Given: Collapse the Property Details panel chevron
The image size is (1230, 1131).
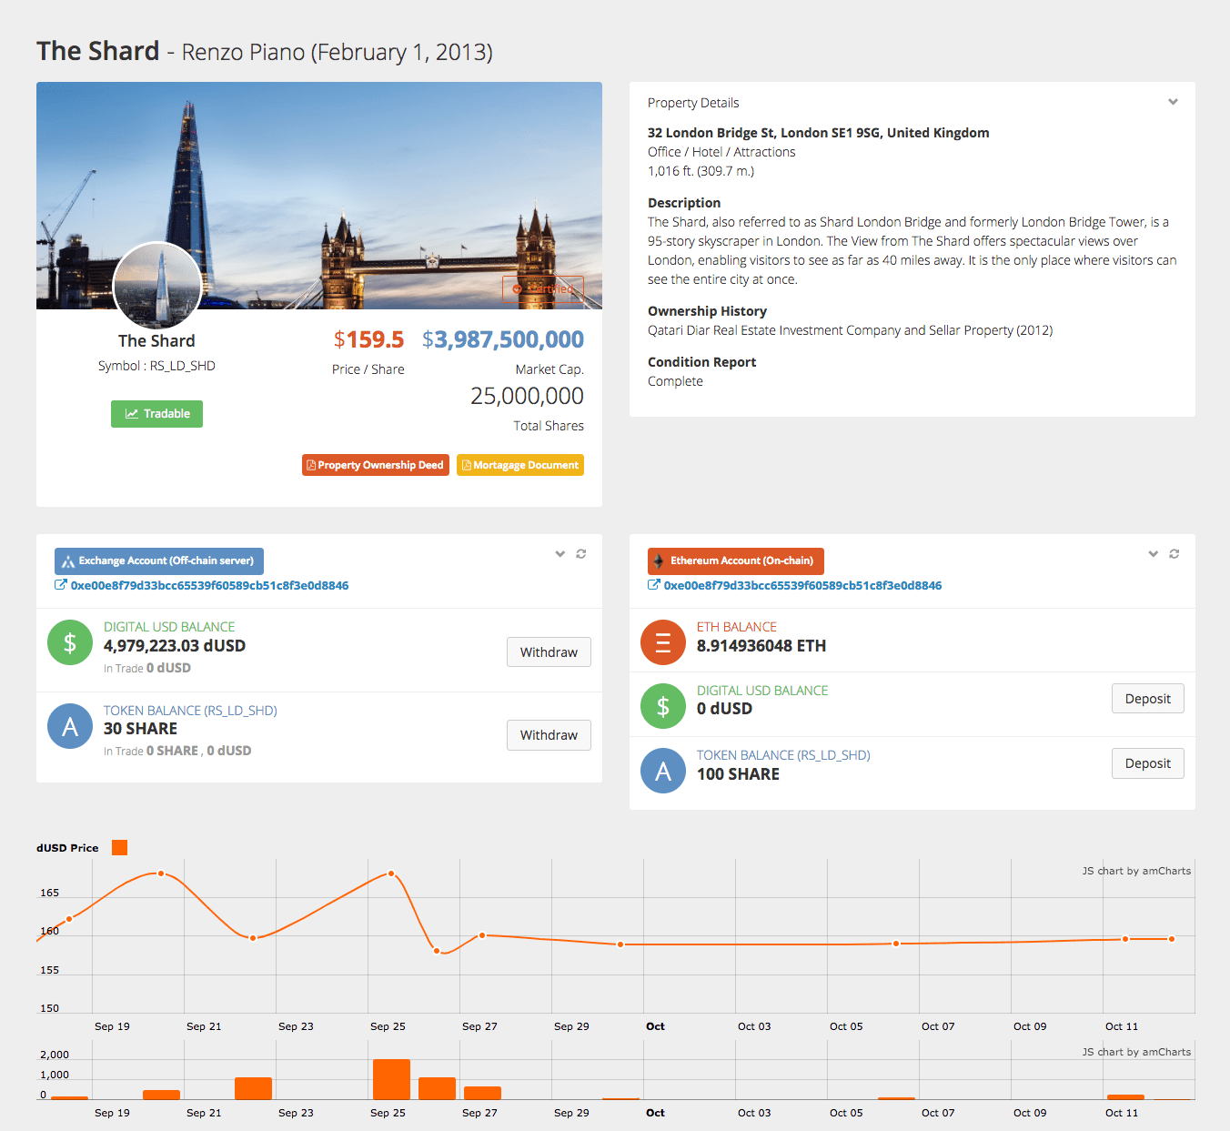Looking at the screenshot, I should point(1173,102).
